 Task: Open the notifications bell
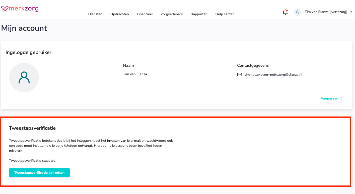tap(285, 12)
